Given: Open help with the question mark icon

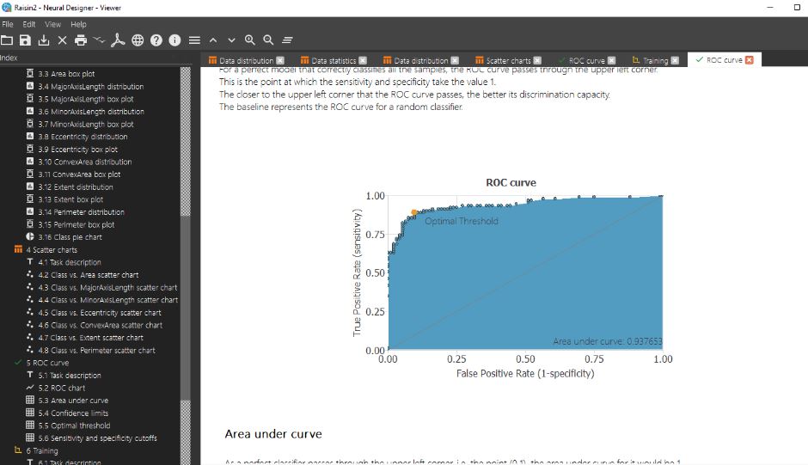Looking at the screenshot, I should (156, 40).
